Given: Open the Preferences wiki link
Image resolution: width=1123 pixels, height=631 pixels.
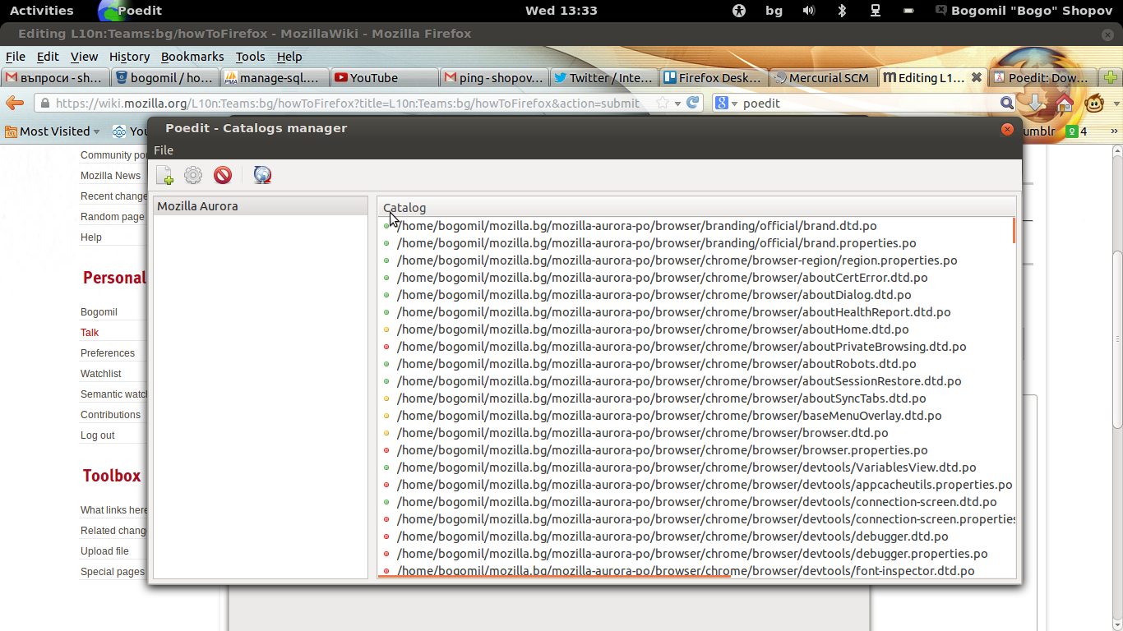Looking at the screenshot, I should click(x=108, y=353).
